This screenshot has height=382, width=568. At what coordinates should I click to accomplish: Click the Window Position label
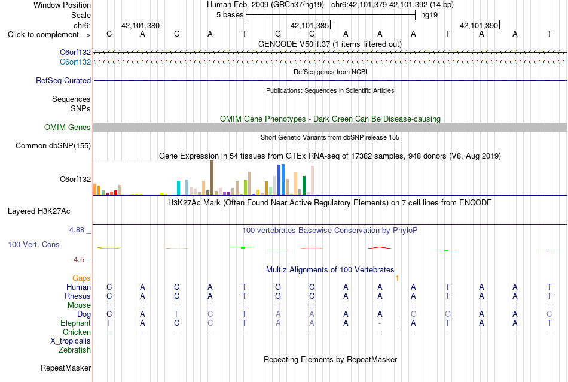[x=62, y=5]
